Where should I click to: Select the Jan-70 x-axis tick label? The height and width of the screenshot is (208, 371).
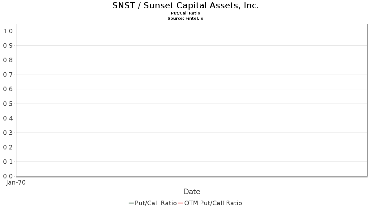(x=16, y=182)
